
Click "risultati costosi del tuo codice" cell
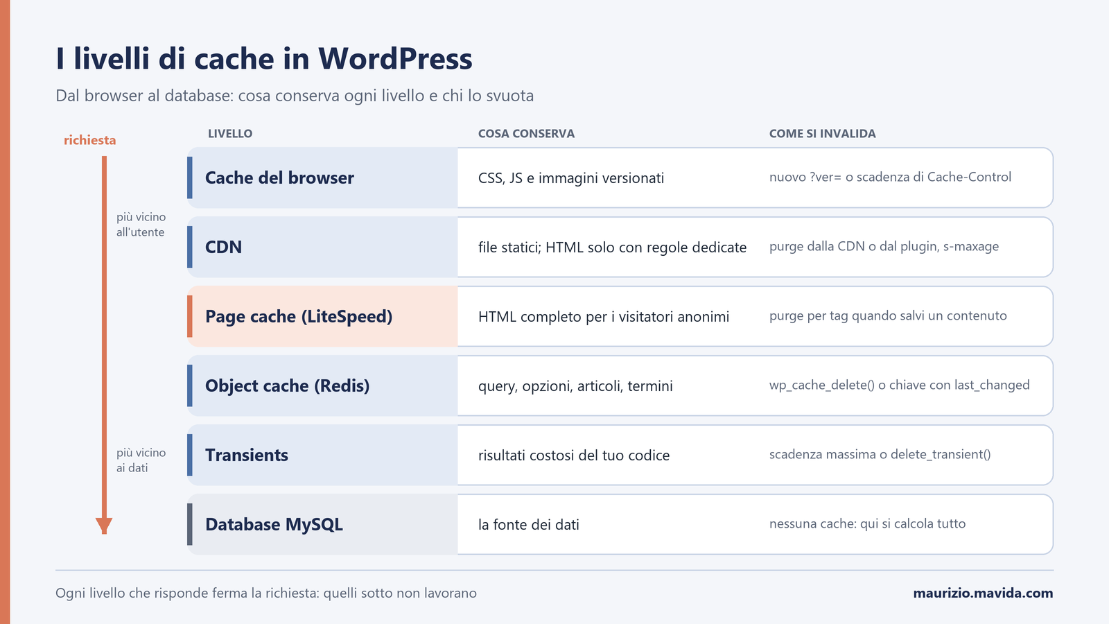574,456
